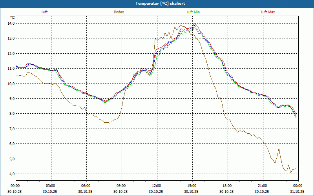Click the 5,0 y-axis value

[12, 159]
